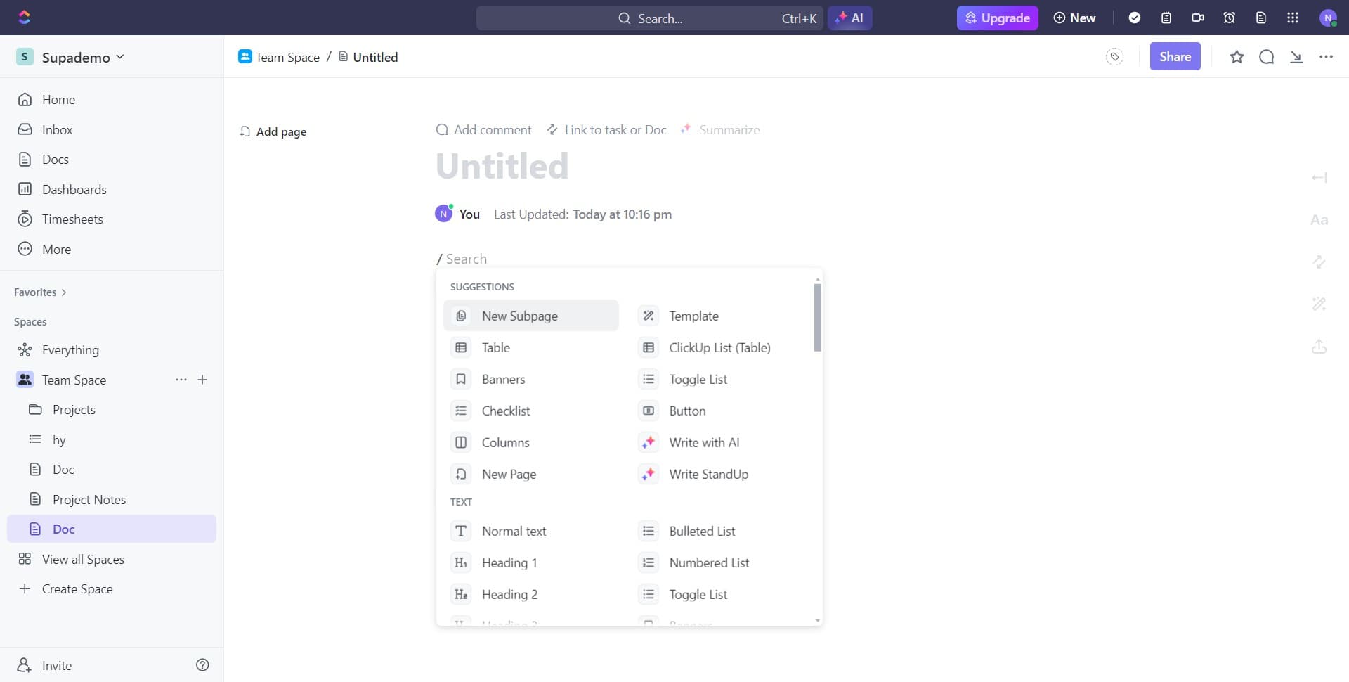Choose Write with AI from suggestions
This screenshot has height=682, width=1349.
point(704,442)
